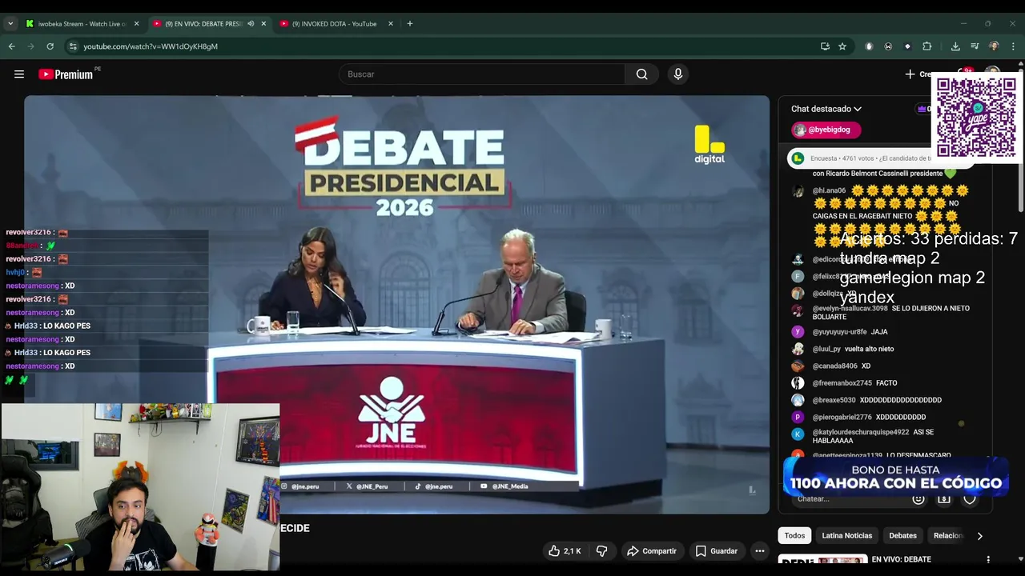The image size is (1025, 576).
Task: Bookmark page with star icon
Action: click(x=842, y=46)
